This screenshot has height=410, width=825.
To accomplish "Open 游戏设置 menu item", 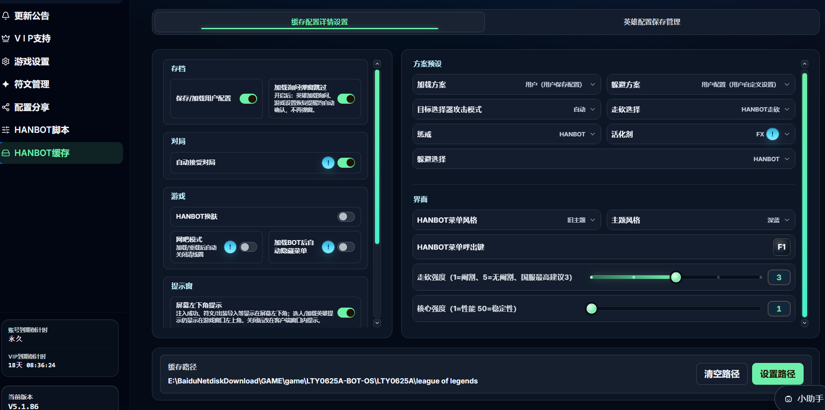I will tap(61, 61).
